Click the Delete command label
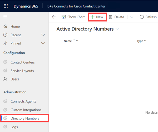The width and height of the screenshot is (158, 132). point(119,17)
